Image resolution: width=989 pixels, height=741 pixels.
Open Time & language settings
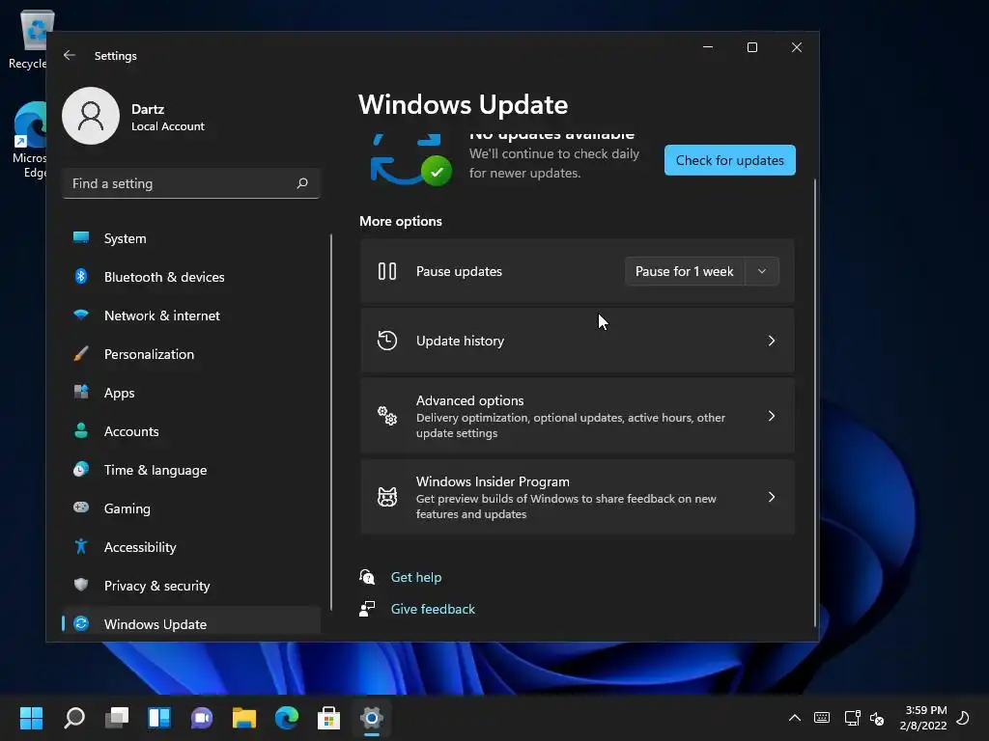click(x=191, y=470)
